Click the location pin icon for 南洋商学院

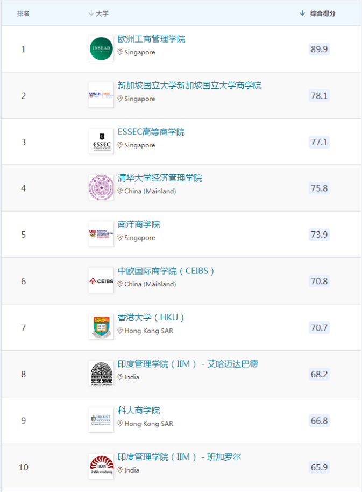[120, 238]
